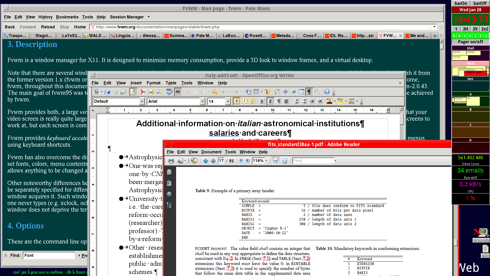
Task: Open zoom level dropdown showing 116%
Action: pos(266,161)
